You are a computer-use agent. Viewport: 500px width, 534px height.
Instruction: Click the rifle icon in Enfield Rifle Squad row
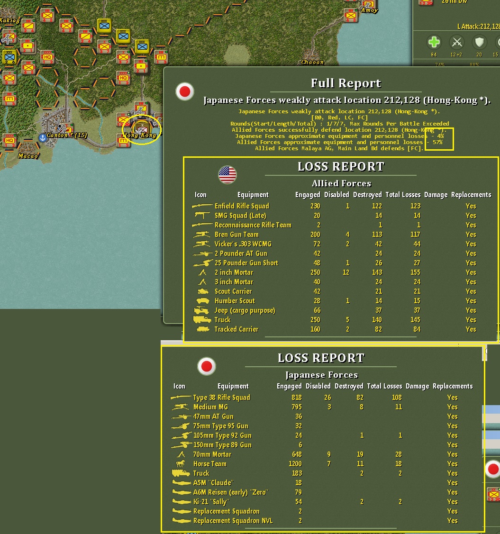point(202,206)
